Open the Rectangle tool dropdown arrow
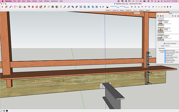This screenshot has height=112, width=179. click(22, 7)
